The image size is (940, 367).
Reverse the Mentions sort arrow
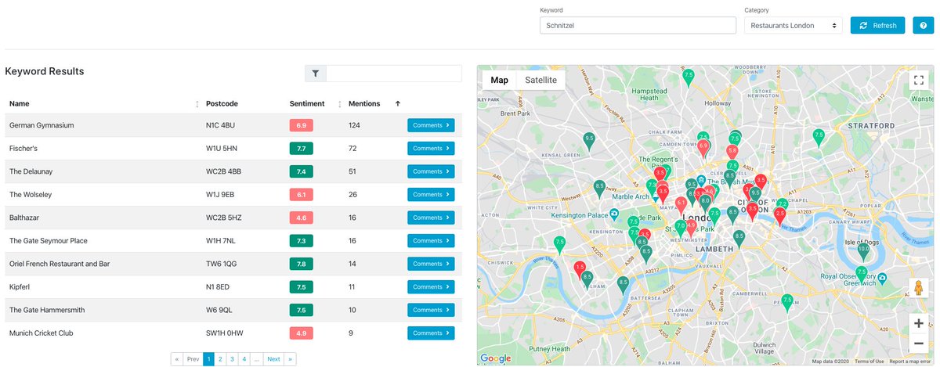click(397, 103)
